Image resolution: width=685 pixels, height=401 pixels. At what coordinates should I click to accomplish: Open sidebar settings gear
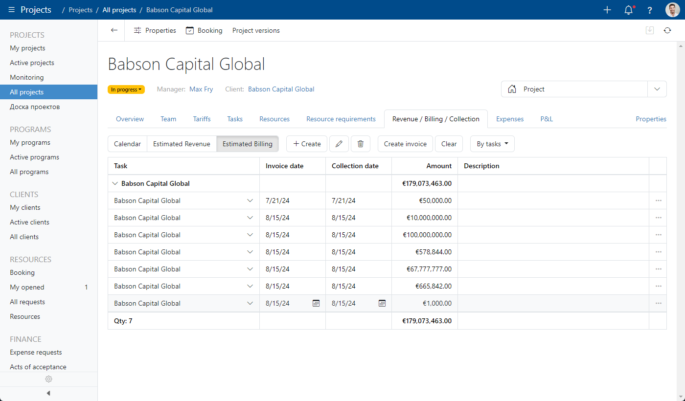[x=48, y=379]
